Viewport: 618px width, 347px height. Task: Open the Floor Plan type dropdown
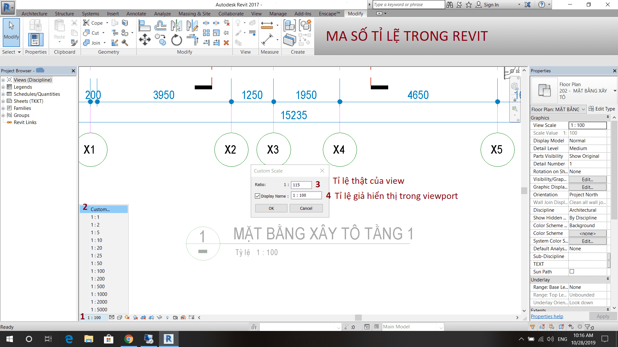click(x=615, y=91)
